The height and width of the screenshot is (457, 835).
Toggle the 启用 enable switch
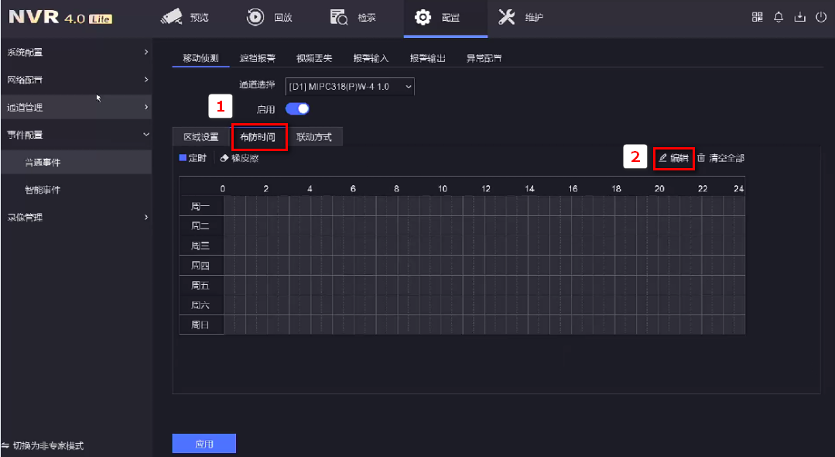click(x=297, y=109)
